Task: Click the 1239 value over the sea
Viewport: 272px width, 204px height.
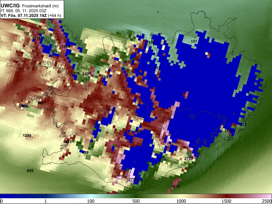Action: [27, 136]
